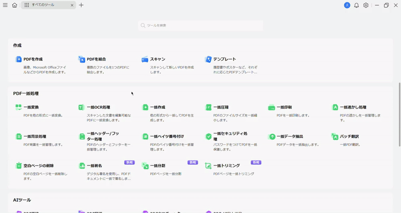Click description 'PDFページを一括分割'
The width and height of the screenshot is (401, 213).
pyautogui.click(x=165, y=174)
